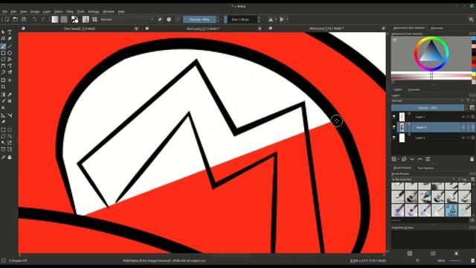This screenshot has height=268, width=476.
Task: Switch to the Not Saved document tab
Action: 80,28
